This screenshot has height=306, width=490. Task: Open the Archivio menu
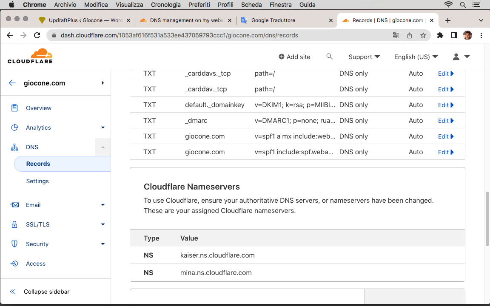[65, 5]
